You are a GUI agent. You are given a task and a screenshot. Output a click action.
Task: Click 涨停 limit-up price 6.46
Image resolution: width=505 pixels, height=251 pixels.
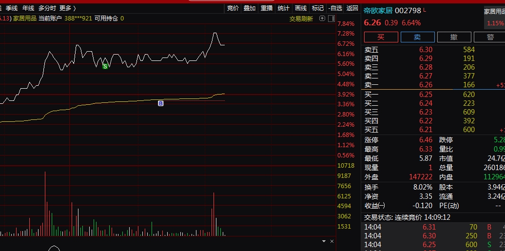[x=426, y=140]
